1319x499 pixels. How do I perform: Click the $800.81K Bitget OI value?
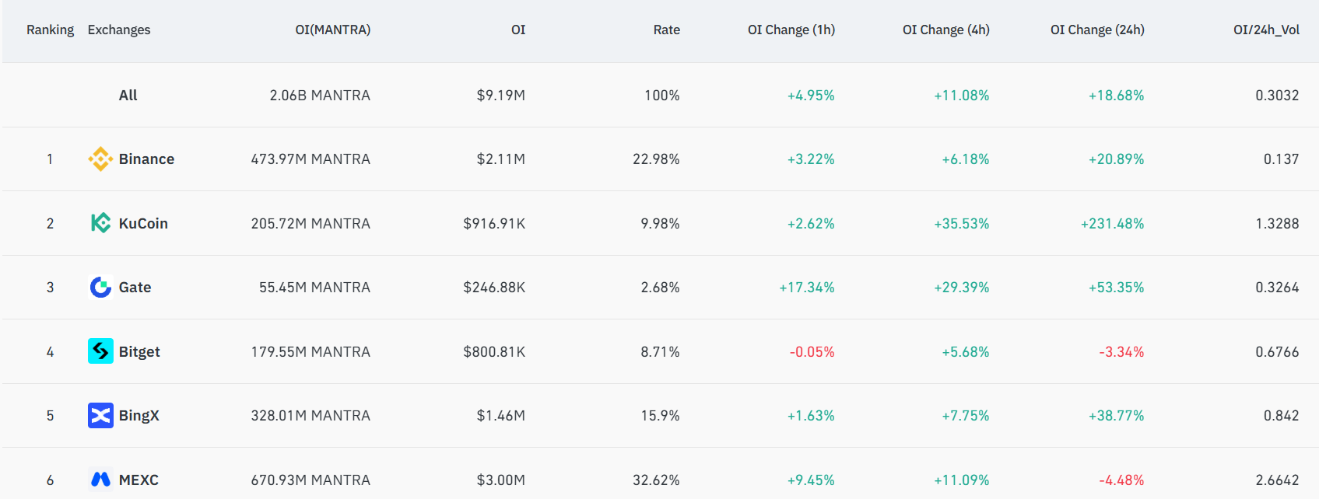[494, 351]
